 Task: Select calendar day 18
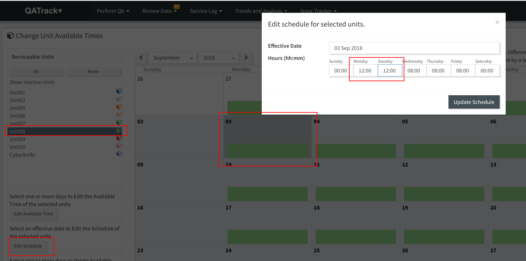[x=356, y=223]
